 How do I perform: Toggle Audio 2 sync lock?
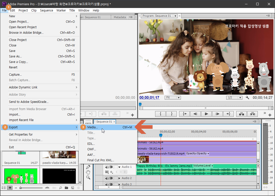[111, 178]
